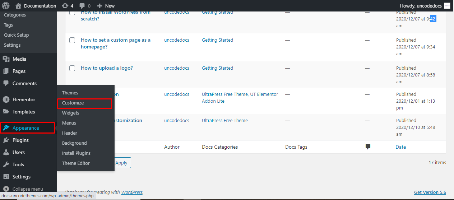Select the install WordPress from scratch checkbox
The width and height of the screenshot is (454, 200).
point(72,13)
